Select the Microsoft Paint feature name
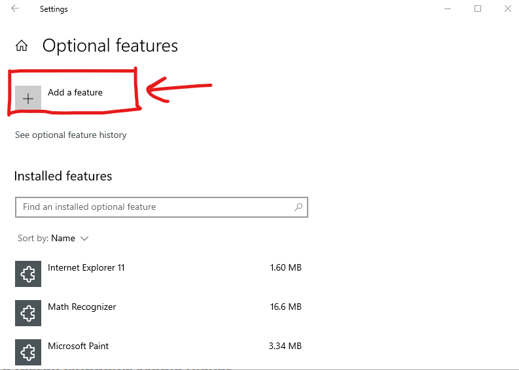This screenshot has width=519, height=370. [x=78, y=346]
